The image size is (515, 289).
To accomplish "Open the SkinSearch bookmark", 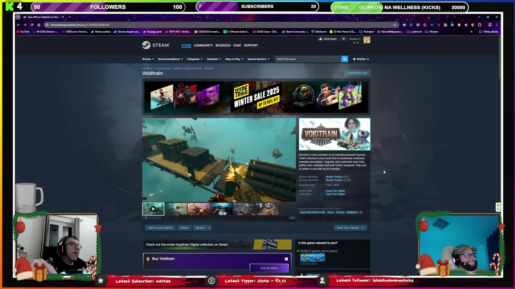I will click(x=319, y=32).
